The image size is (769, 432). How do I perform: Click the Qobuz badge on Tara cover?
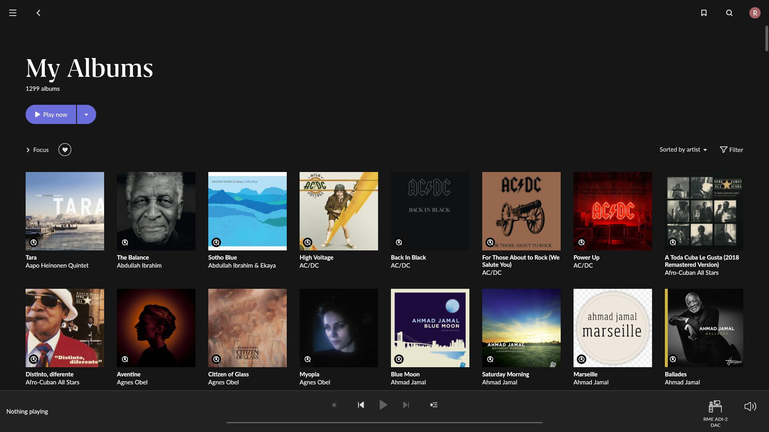point(34,242)
